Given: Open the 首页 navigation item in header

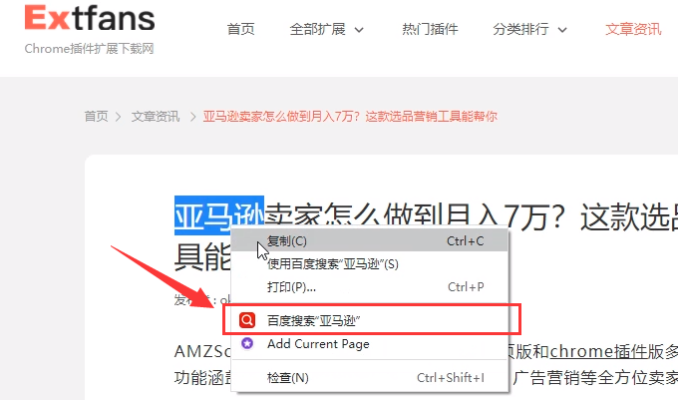Looking at the screenshot, I should click(241, 29).
